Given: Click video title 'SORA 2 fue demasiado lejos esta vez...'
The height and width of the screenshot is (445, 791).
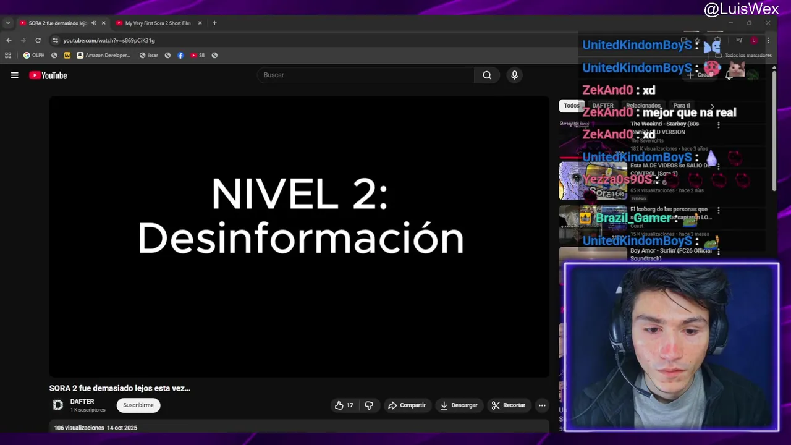Looking at the screenshot, I should coord(120,388).
